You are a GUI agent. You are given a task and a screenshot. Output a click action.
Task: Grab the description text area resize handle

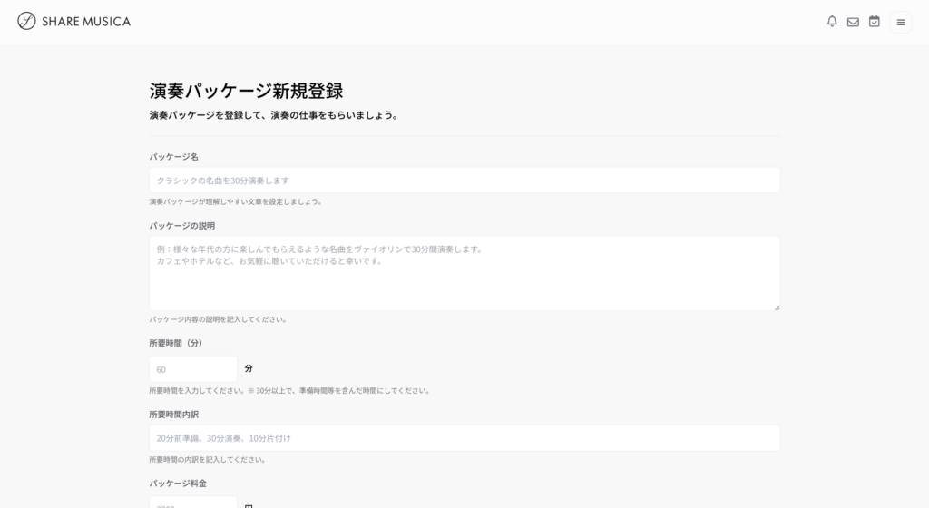coord(777,308)
